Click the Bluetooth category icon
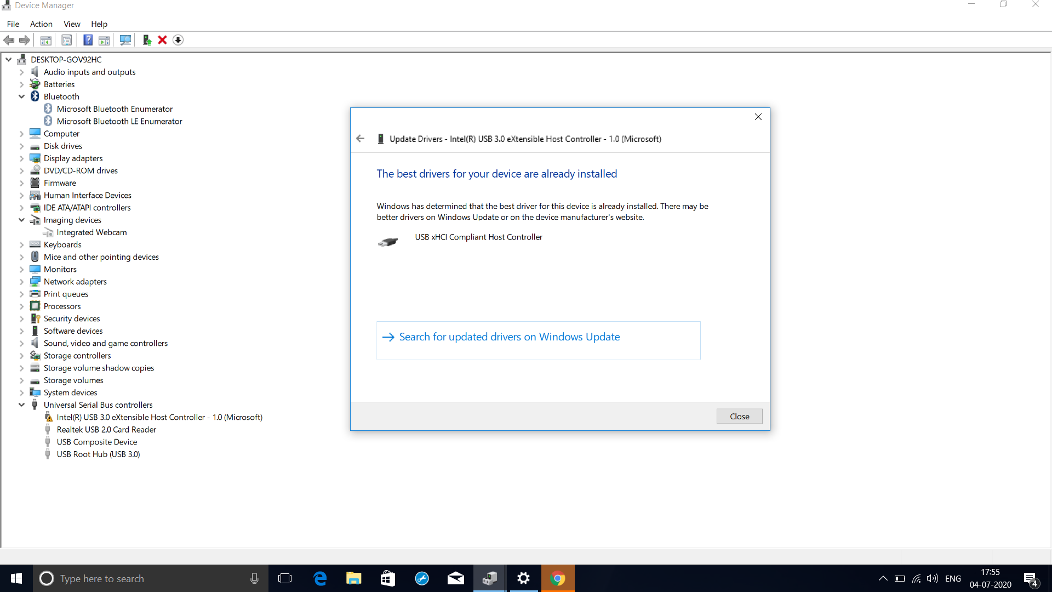The image size is (1052, 592). pyautogui.click(x=35, y=96)
